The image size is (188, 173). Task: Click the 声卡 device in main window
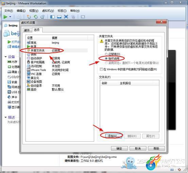pyautogui.click(x=12, y=97)
